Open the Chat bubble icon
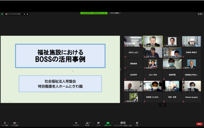The image size is (204, 128). [x=99, y=123]
